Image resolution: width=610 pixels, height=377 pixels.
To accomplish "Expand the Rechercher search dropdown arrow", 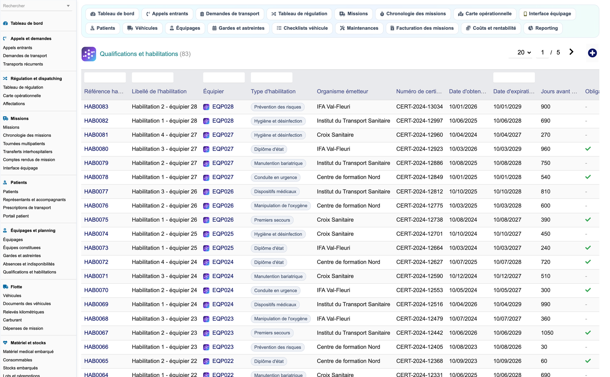I will coord(68,6).
